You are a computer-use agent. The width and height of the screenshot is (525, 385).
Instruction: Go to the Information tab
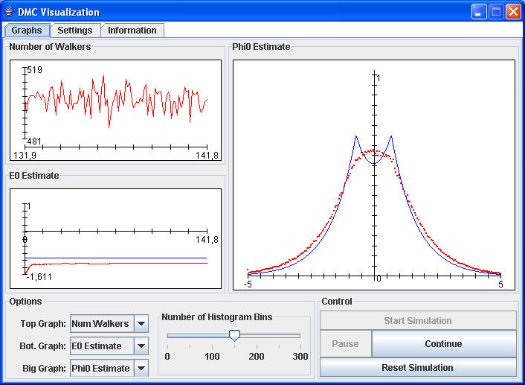click(132, 31)
